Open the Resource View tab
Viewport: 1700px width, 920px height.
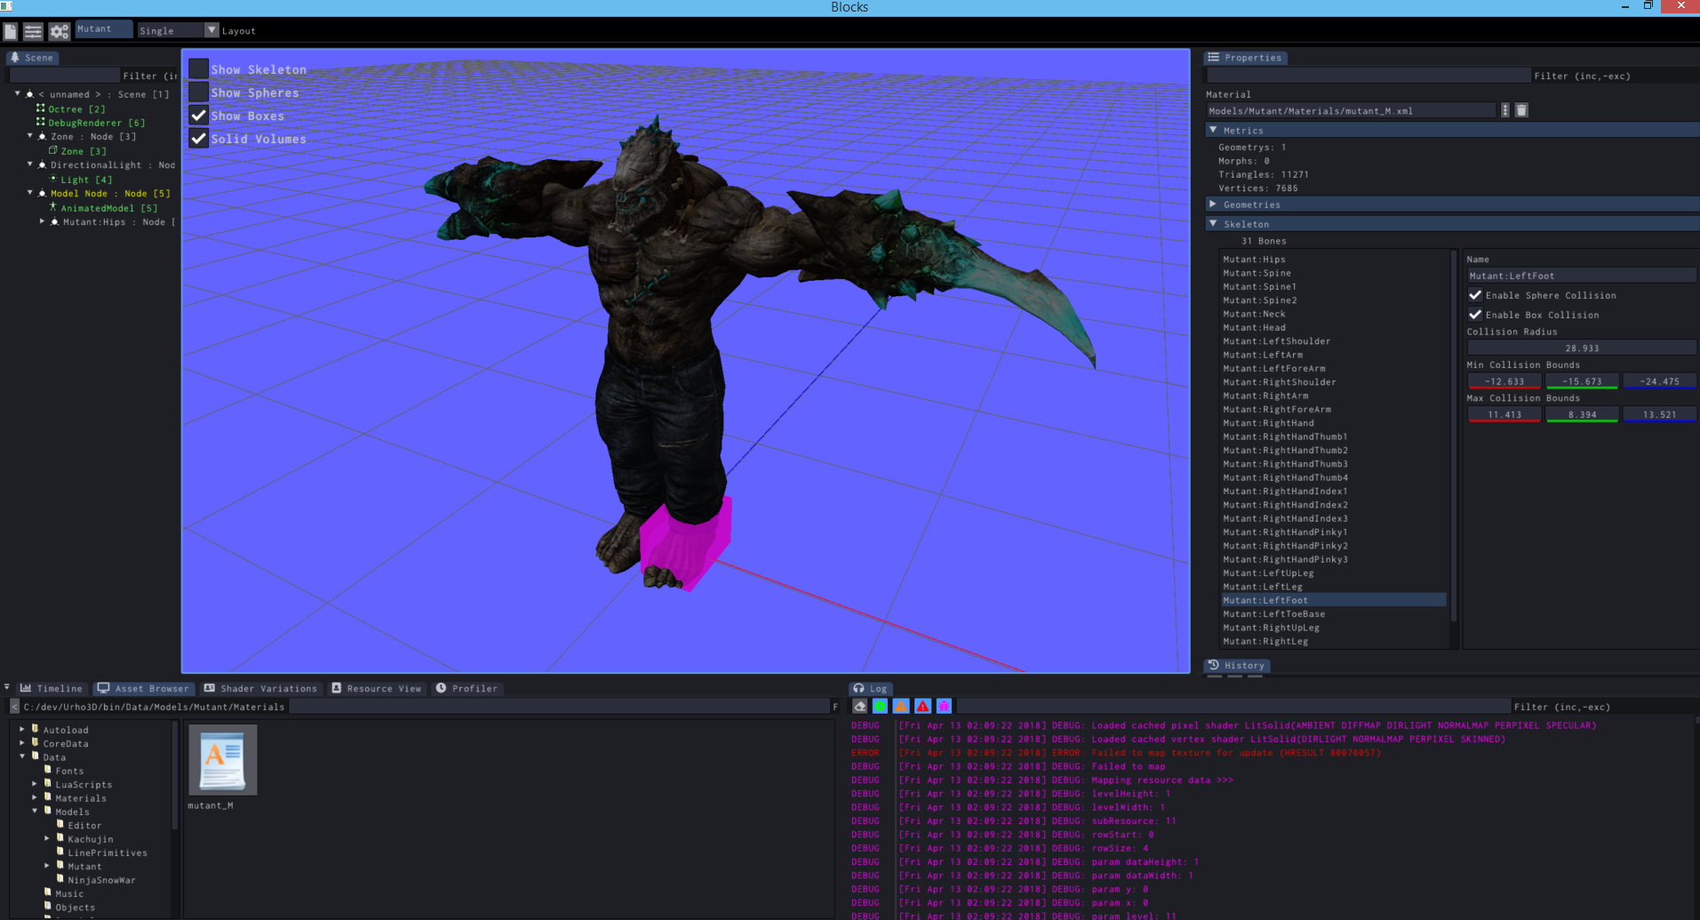pos(377,688)
